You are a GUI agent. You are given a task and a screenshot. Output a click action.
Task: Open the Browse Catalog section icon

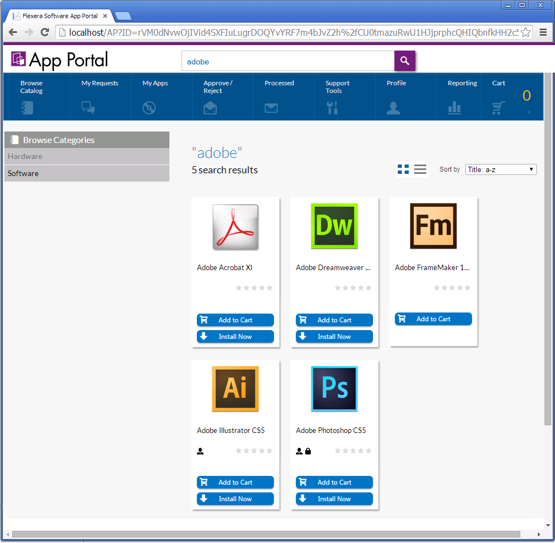pos(26,108)
